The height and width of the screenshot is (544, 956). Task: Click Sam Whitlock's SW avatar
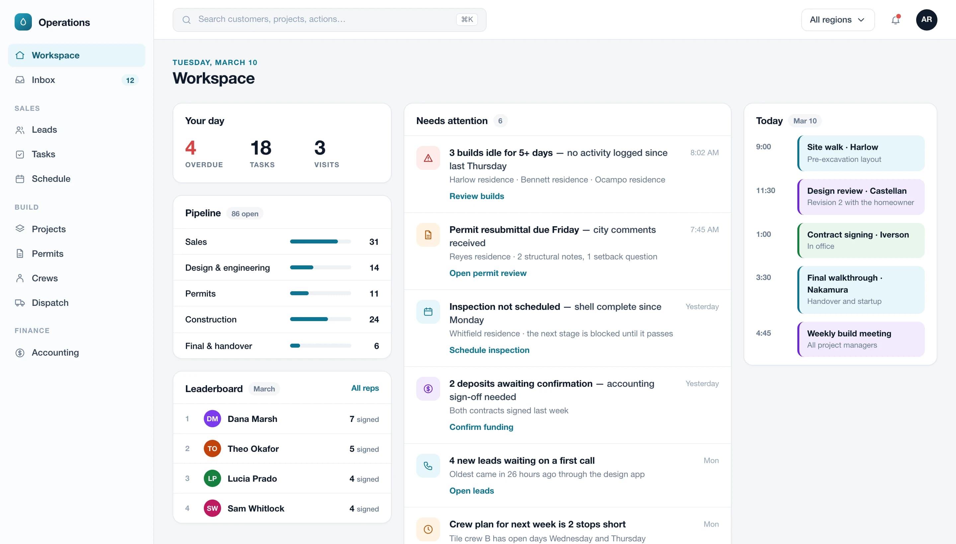(x=212, y=509)
